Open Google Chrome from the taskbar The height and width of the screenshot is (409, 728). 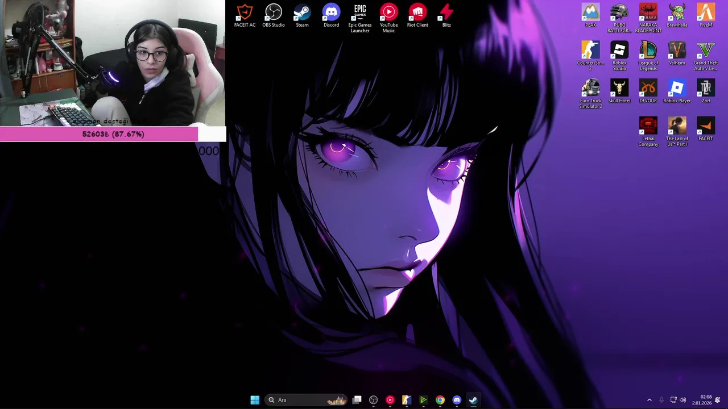(440, 400)
